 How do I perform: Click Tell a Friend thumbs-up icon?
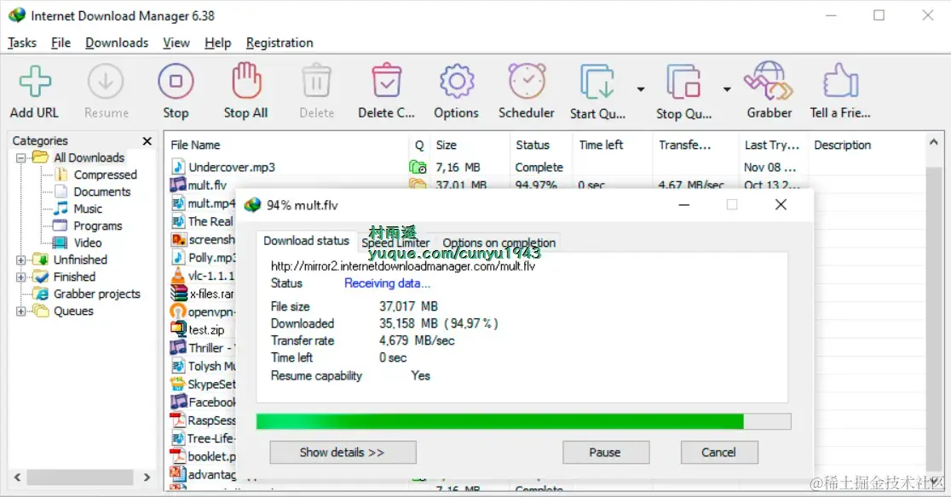click(840, 81)
